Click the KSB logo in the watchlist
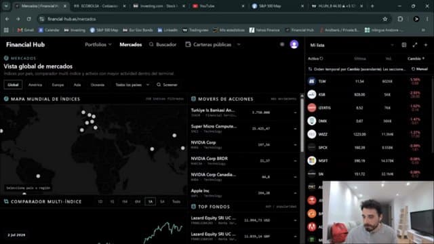Image resolution: width=434 pixels, height=244 pixels. point(312,95)
